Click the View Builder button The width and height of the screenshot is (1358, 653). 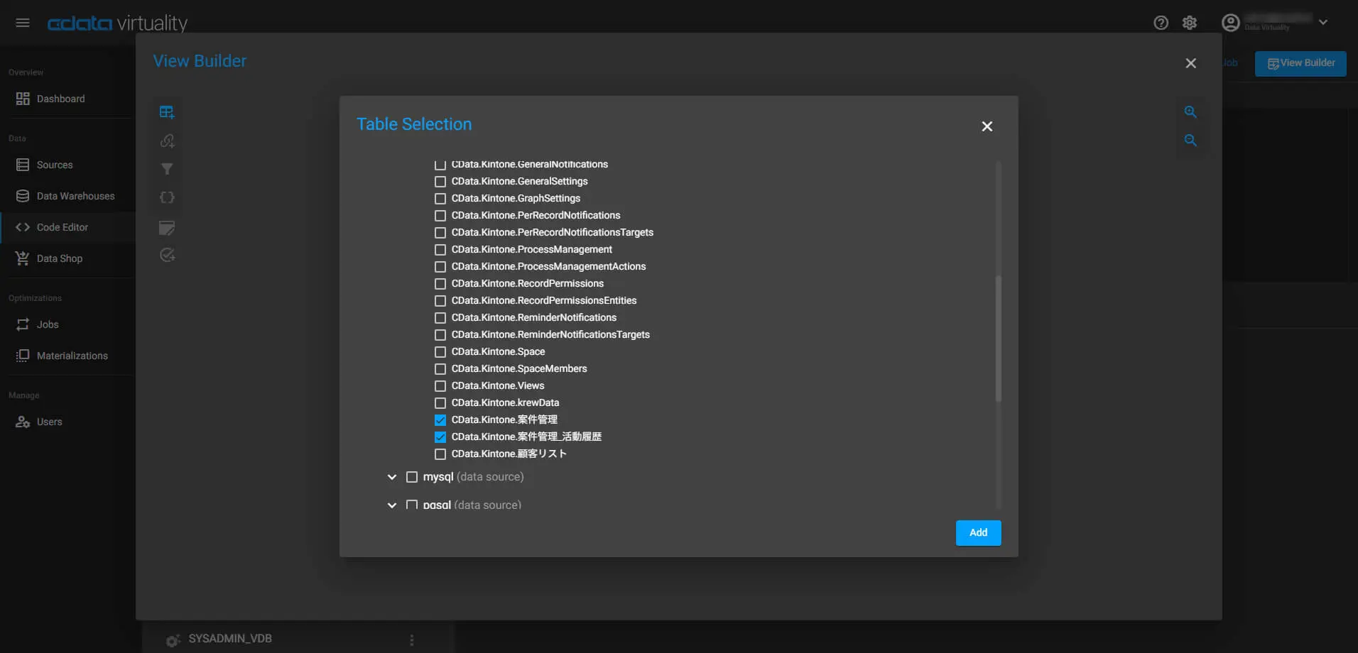[1300, 63]
